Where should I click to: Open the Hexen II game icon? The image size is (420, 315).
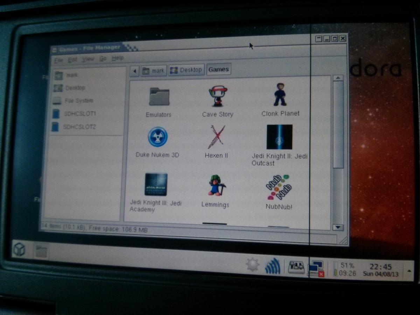pyautogui.click(x=216, y=137)
